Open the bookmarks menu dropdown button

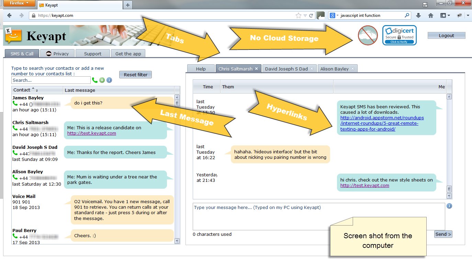(445, 15)
